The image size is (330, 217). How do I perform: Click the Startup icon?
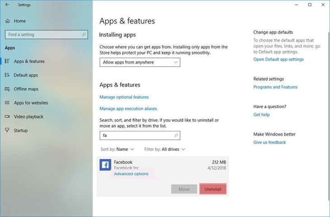pyautogui.click(x=7, y=130)
